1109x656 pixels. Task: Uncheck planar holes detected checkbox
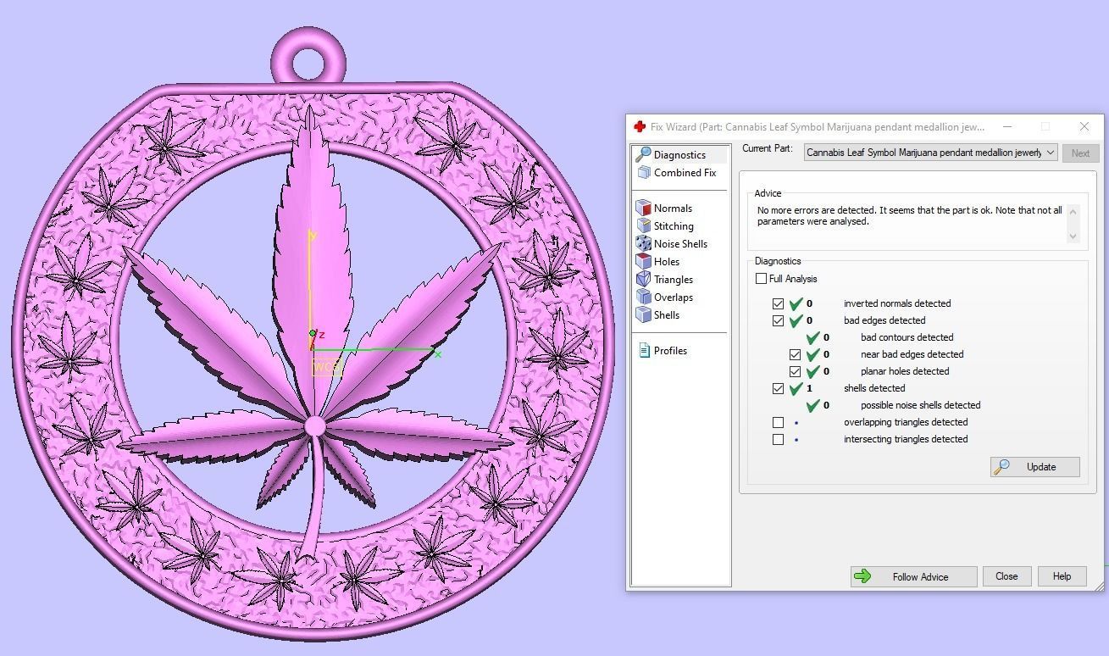tap(795, 371)
